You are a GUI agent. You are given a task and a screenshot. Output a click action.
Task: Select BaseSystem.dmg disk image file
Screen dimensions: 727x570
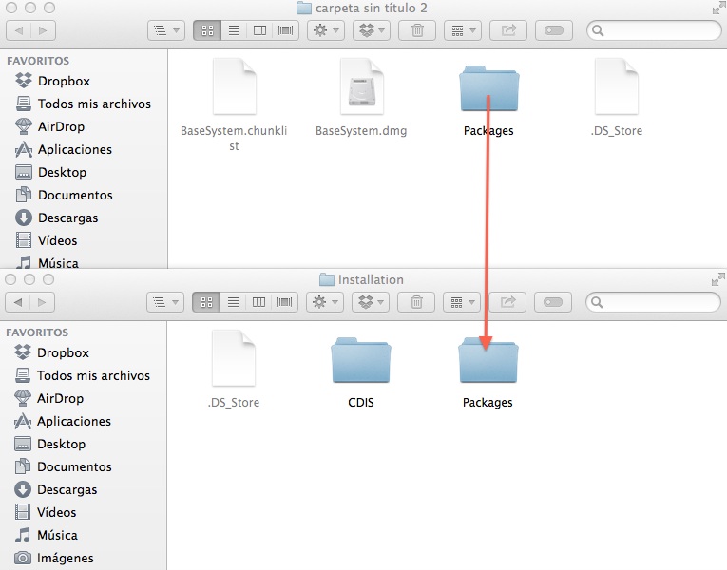point(362,87)
